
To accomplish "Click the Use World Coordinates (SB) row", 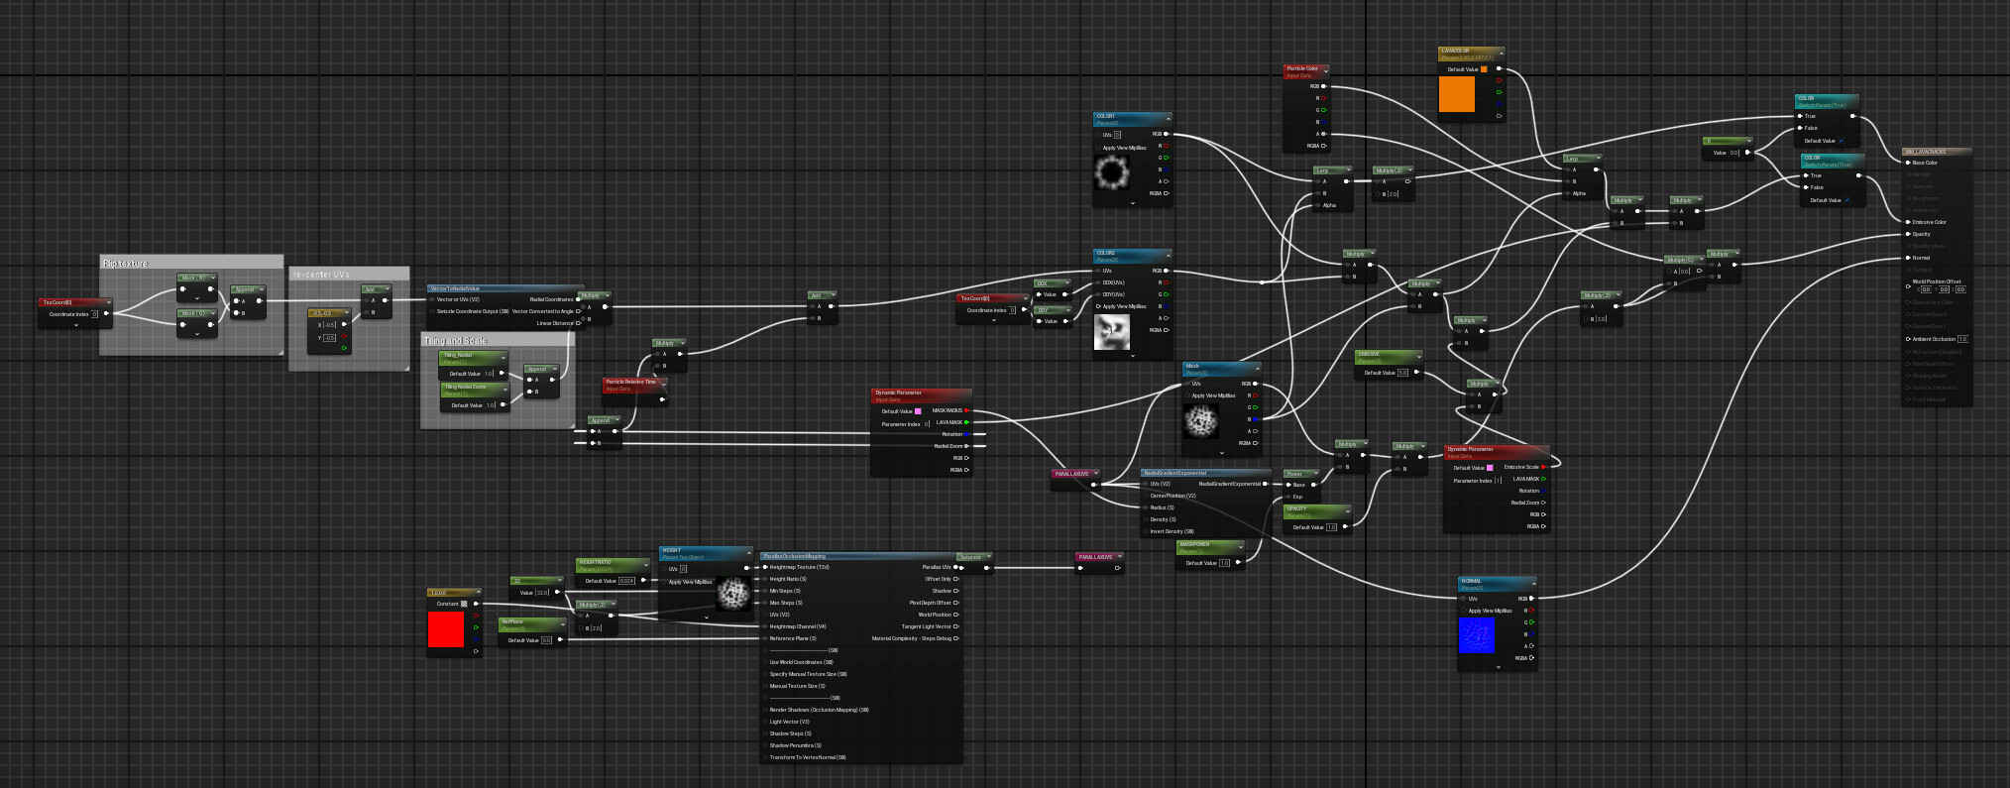I will 801,662.
